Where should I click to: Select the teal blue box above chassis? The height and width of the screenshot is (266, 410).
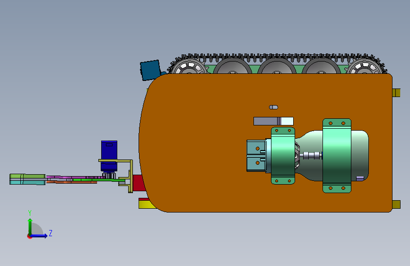pos(150,70)
